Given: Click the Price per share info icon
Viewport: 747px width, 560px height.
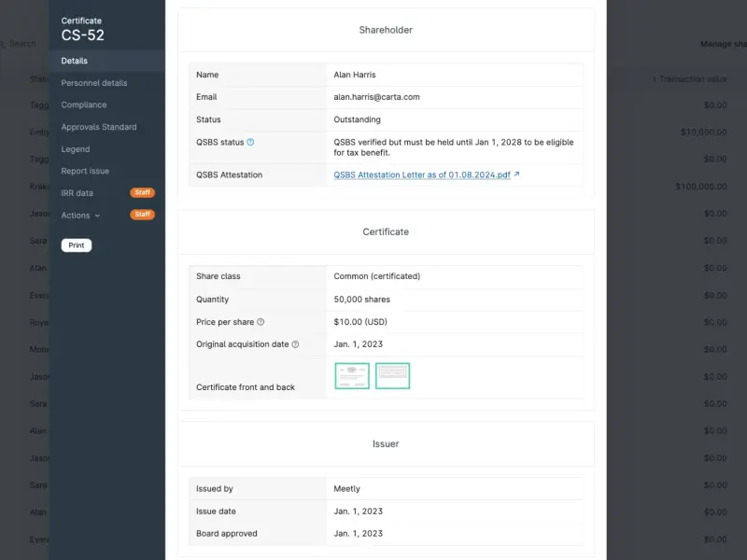Looking at the screenshot, I should [x=261, y=322].
